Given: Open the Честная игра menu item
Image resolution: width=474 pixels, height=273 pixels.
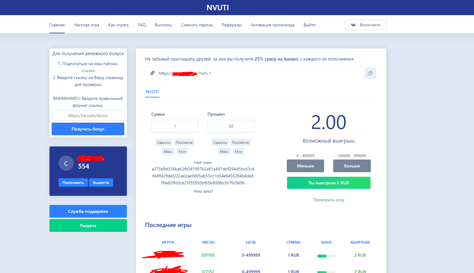Looking at the screenshot, I should pyautogui.click(x=86, y=25).
